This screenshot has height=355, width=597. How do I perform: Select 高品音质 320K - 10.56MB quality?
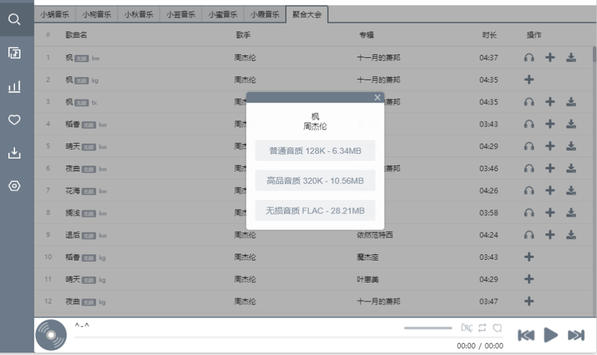(x=315, y=181)
